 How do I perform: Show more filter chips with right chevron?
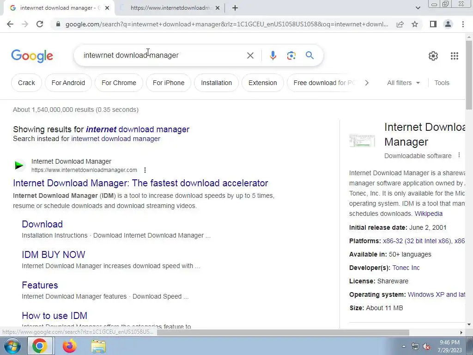click(x=366, y=83)
